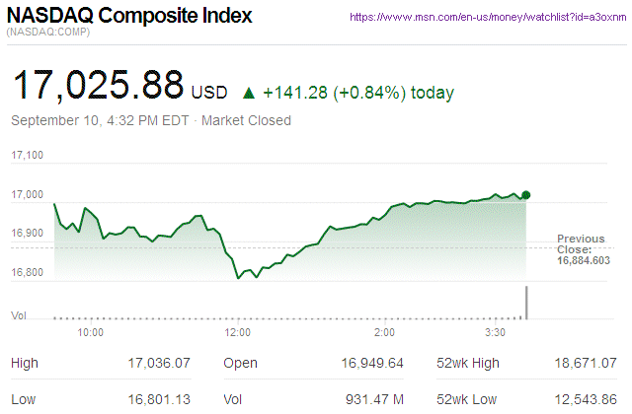Click the 3:30 time axis label

click(x=497, y=333)
